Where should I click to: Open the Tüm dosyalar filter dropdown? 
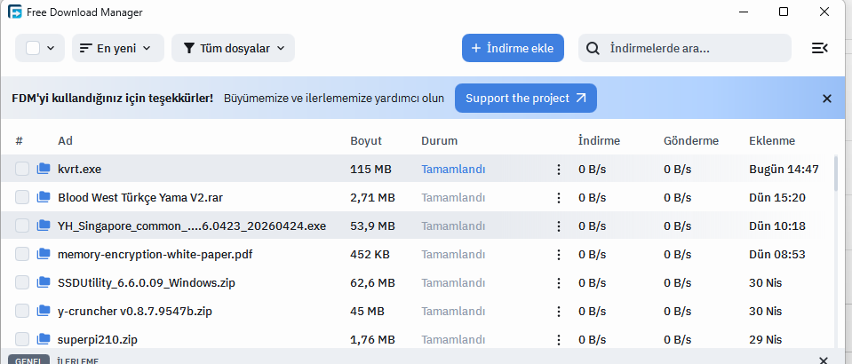coord(233,48)
